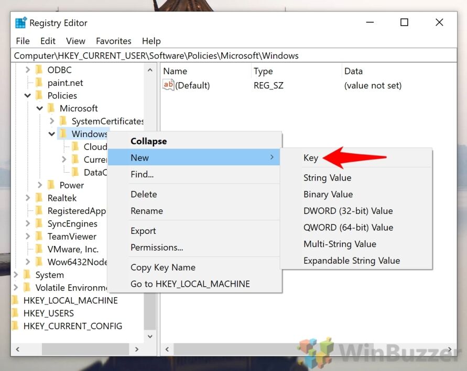
Task: Click the RegisteredApp folder icon
Action: 39,210
